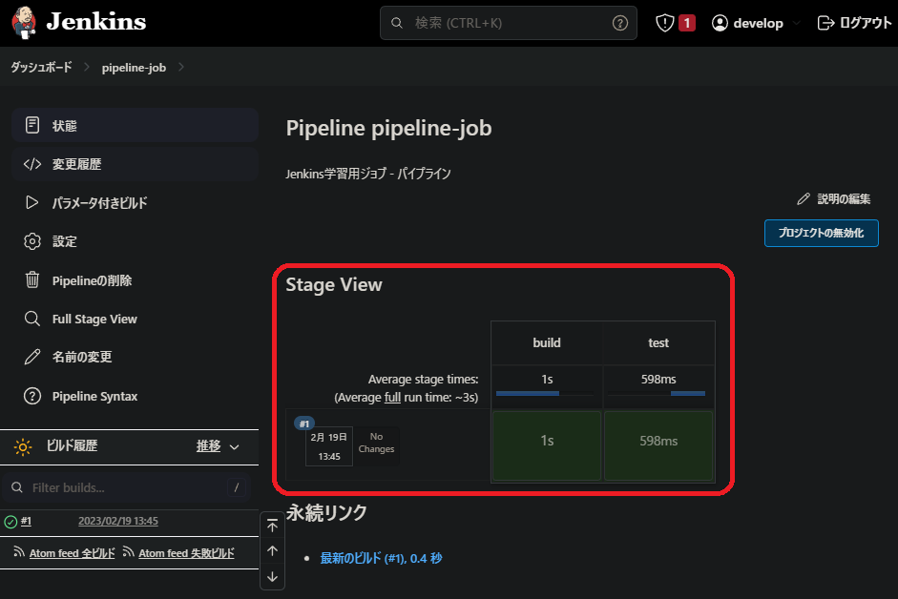Go to the ダッシュボード breadcrumb

click(x=41, y=67)
